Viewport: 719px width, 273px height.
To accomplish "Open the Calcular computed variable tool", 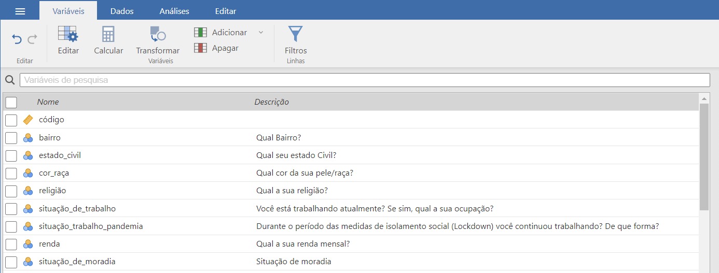I will point(108,40).
